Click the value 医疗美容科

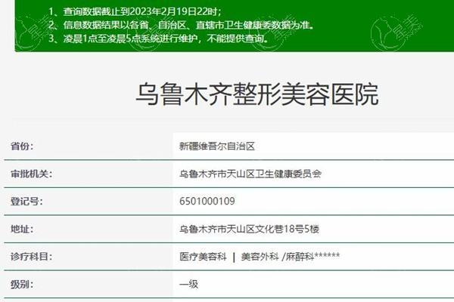(203, 257)
